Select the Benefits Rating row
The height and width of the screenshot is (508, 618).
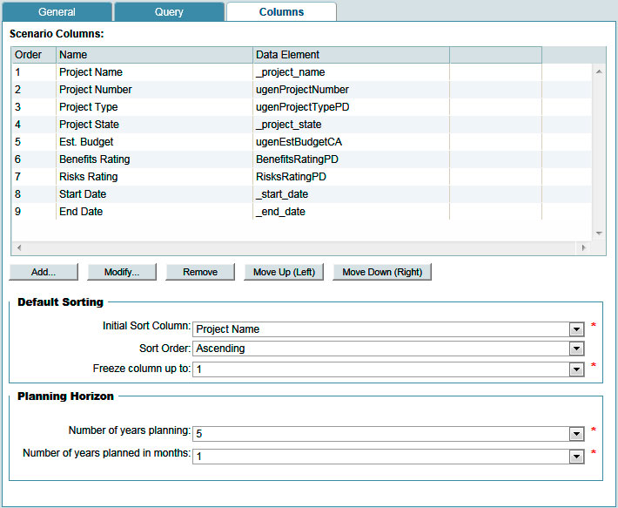(x=301, y=159)
